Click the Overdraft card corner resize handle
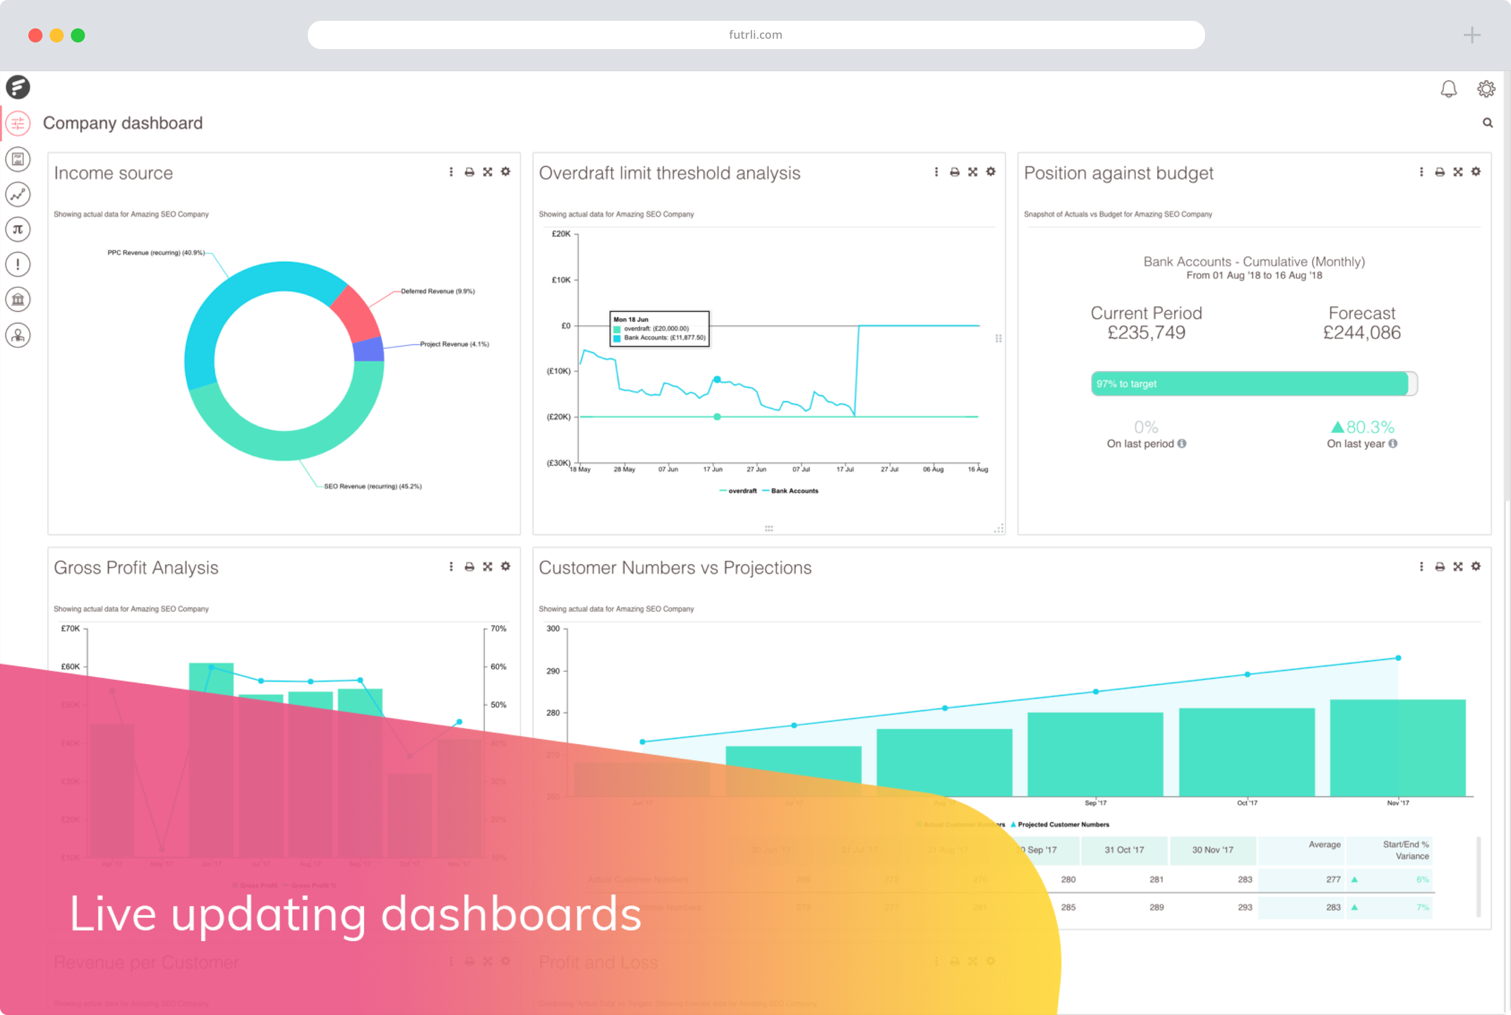This screenshot has width=1511, height=1015. pyautogui.click(x=999, y=528)
